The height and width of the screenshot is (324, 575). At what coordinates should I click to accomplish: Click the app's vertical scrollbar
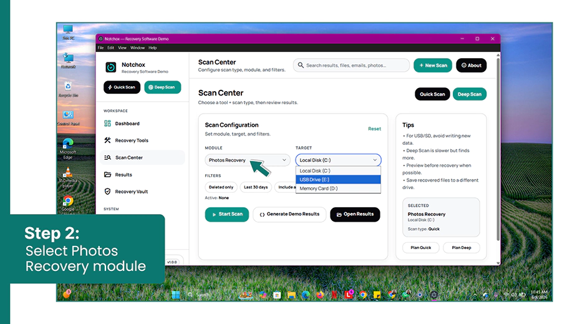(x=498, y=149)
